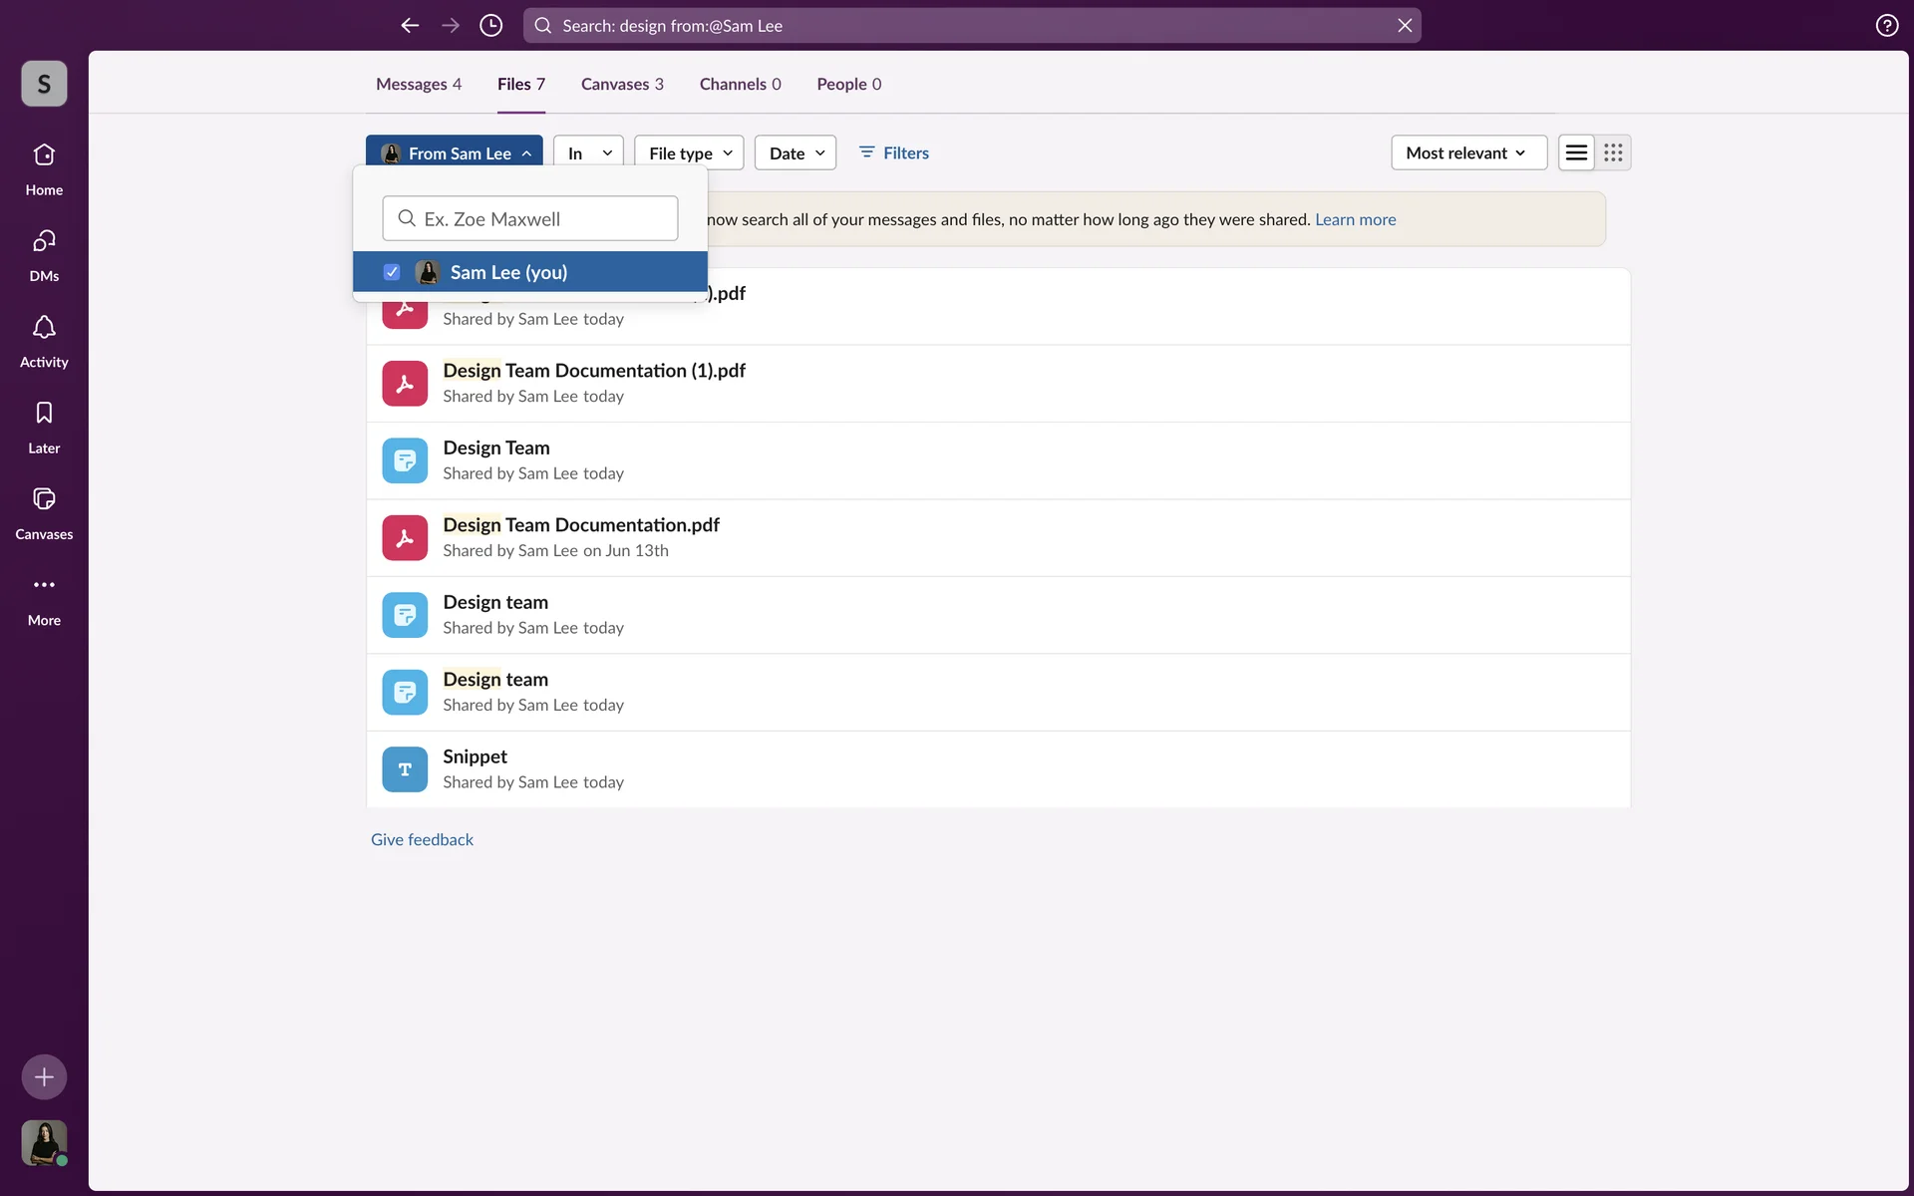Open the Filters button
The height and width of the screenshot is (1196, 1914).
(894, 152)
